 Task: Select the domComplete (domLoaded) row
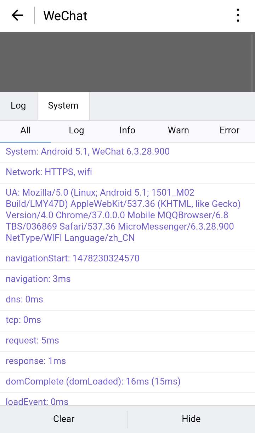127,382
